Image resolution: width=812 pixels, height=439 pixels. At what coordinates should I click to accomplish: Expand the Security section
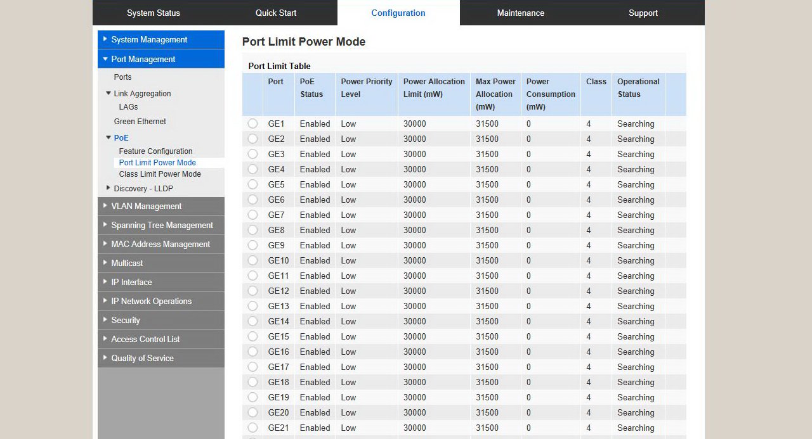[125, 320]
